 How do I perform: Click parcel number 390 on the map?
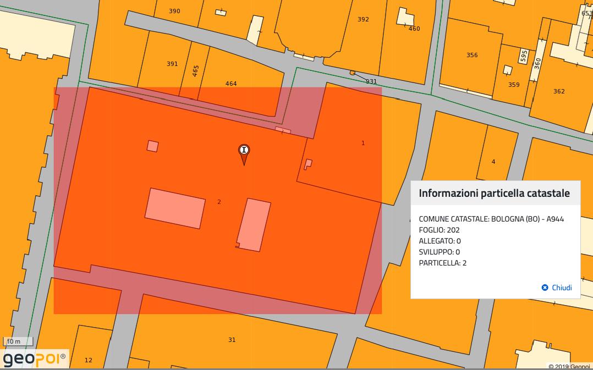(x=174, y=11)
